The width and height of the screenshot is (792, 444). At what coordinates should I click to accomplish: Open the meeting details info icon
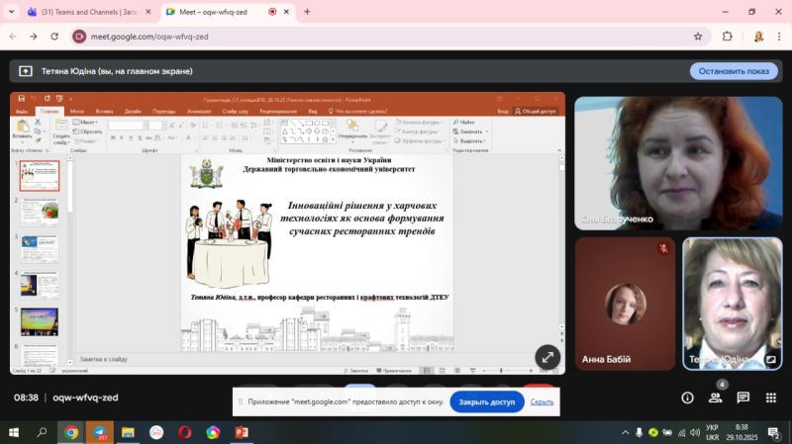[x=687, y=398]
